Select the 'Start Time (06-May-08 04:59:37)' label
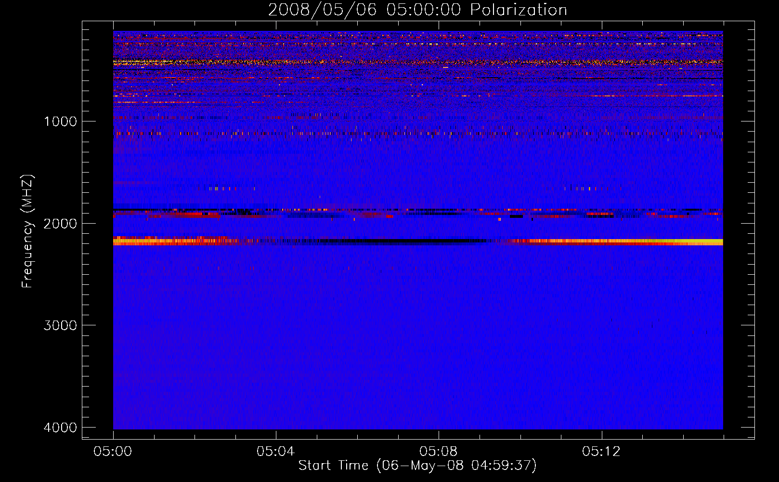This screenshot has width=779, height=482. pos(417,466)
